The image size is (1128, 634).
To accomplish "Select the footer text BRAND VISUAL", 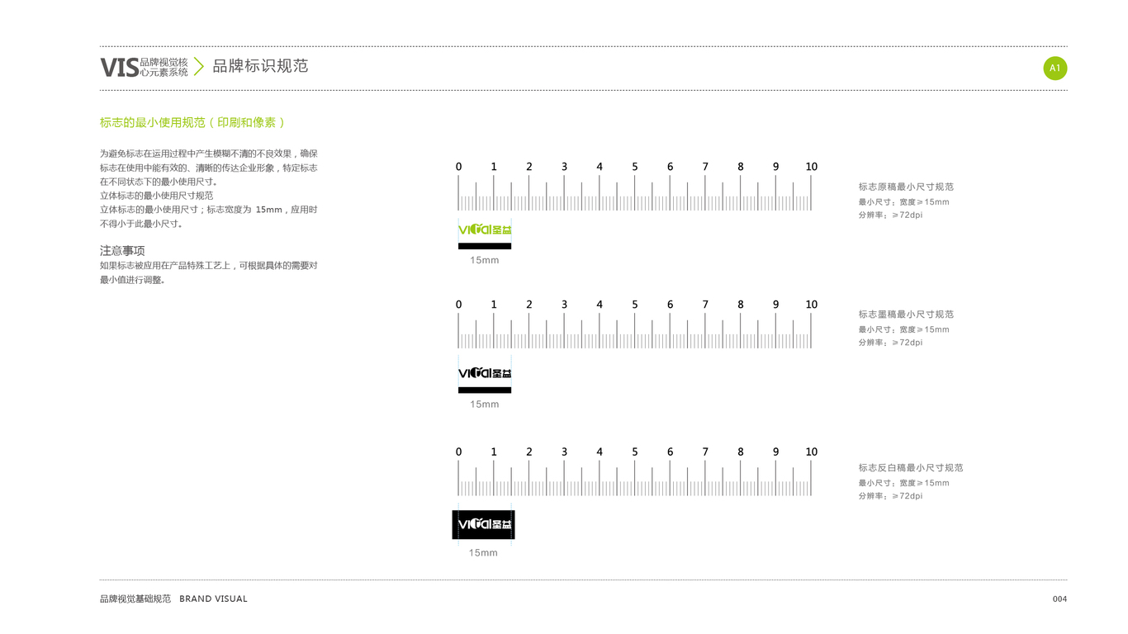I will click(x=213, y=599).
